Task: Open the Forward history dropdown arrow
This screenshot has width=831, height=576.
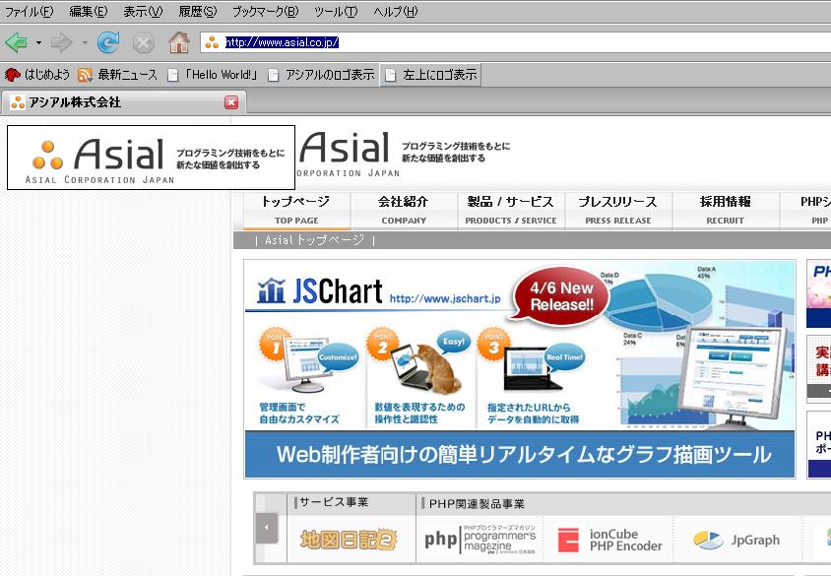Action: tap(85, 42)
